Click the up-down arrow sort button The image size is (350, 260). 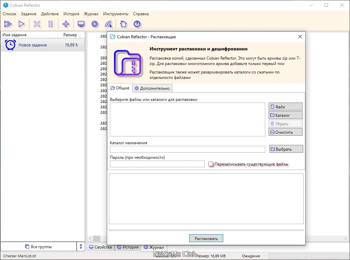(x=81, y=246)
